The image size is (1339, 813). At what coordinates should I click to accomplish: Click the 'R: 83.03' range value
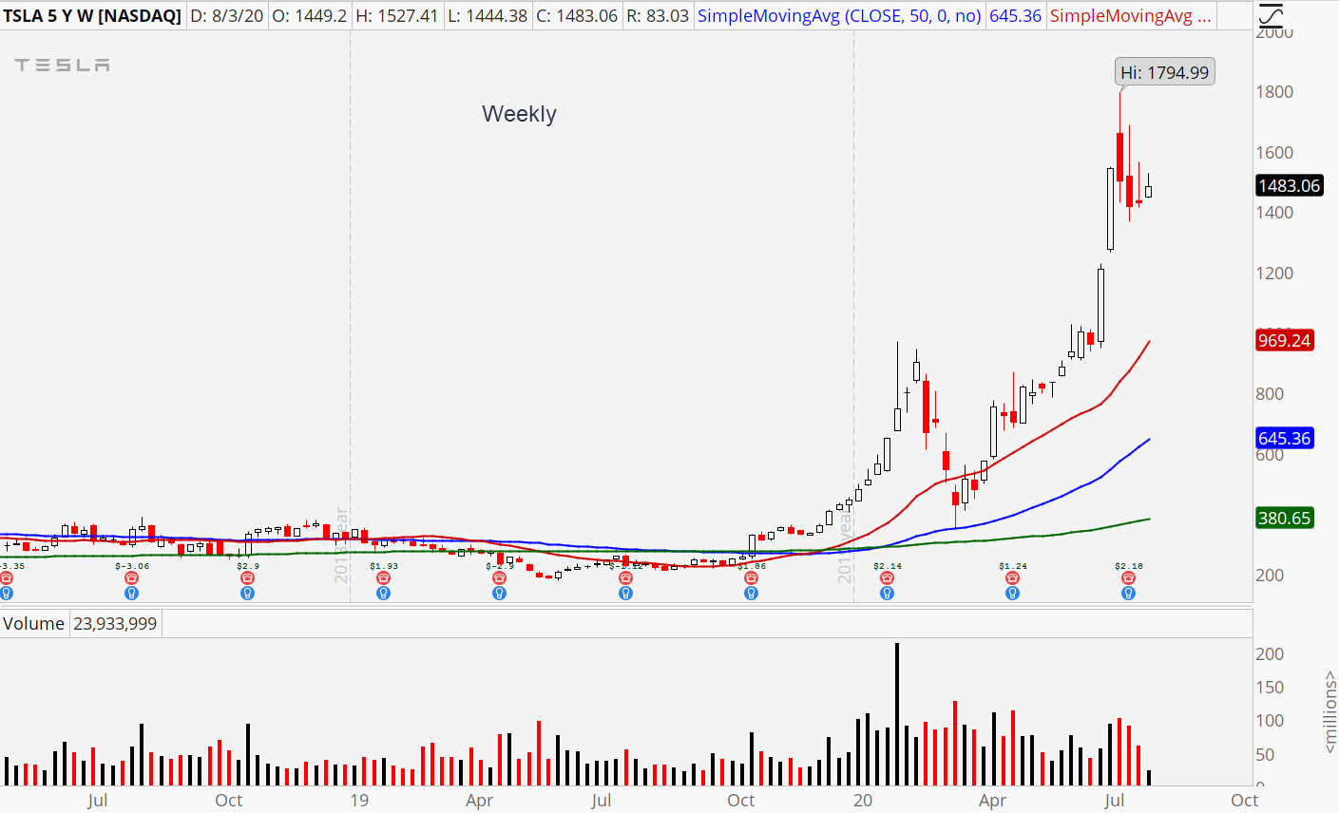[x=658, y=16]
